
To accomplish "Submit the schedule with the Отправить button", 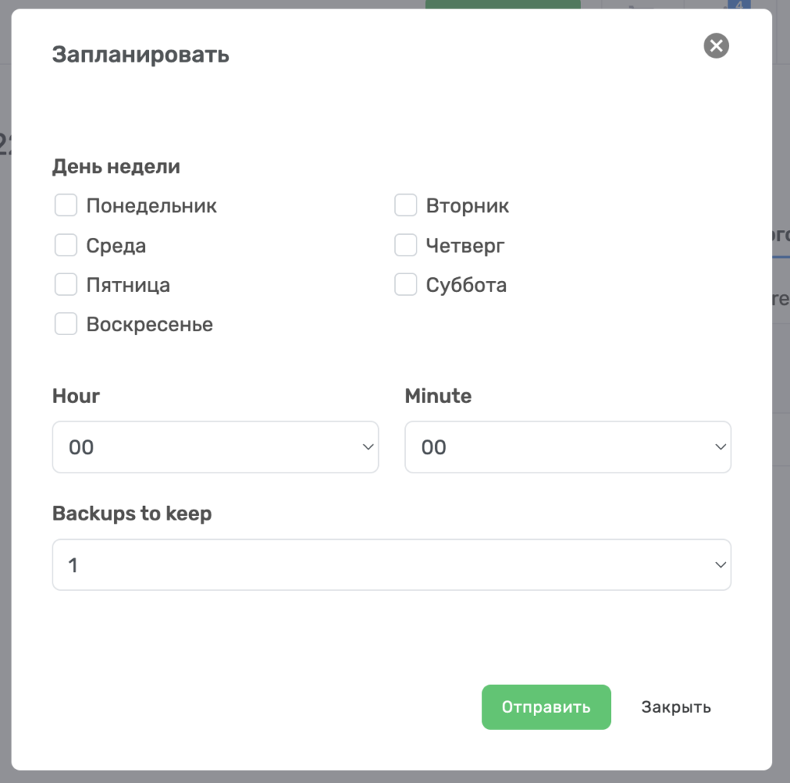I will (546, 707).
